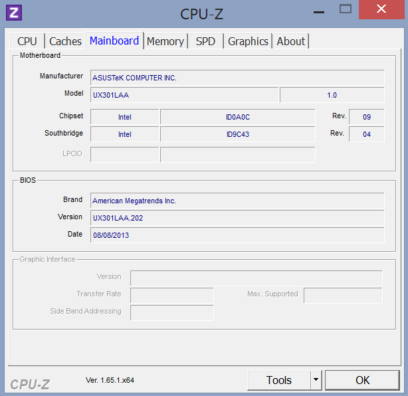The image size is (408, 396).
Task: Open the Caches tab
Action: (65, 41)
